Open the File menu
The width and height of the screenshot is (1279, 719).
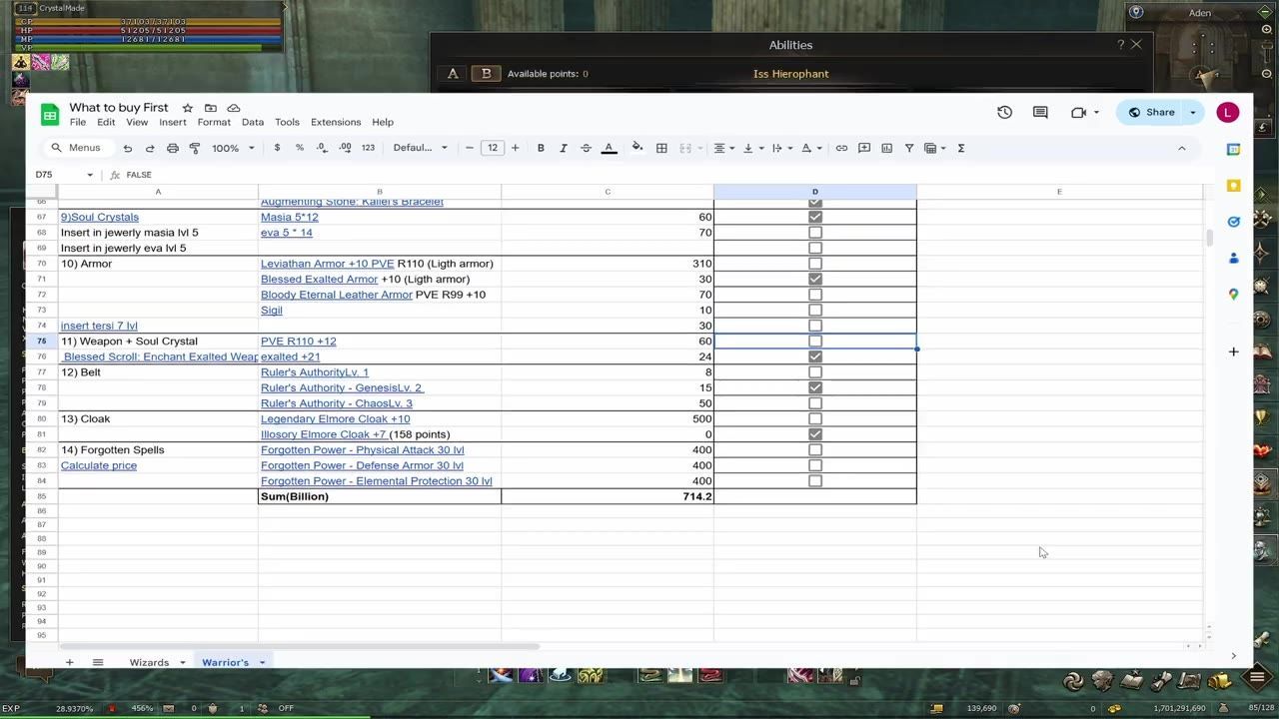[x=78, y=122]
